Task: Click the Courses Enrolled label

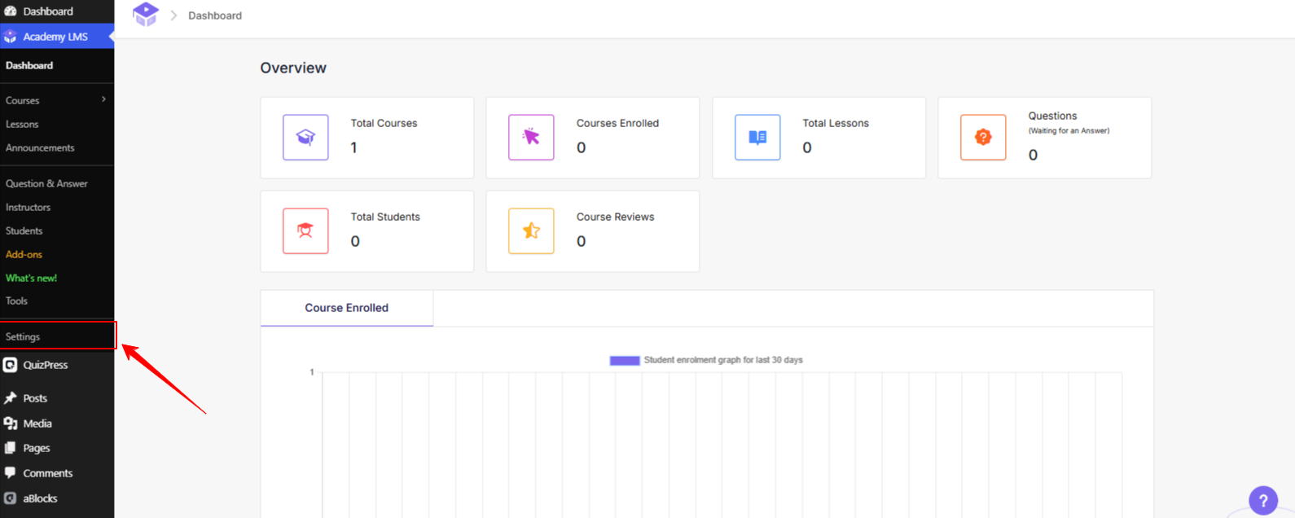Action: coord(617,124)
